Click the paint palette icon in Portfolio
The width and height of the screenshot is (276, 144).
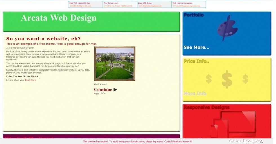coord(227,29)
